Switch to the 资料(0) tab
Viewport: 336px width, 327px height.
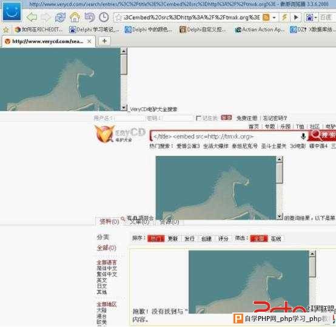click(109, 221)
